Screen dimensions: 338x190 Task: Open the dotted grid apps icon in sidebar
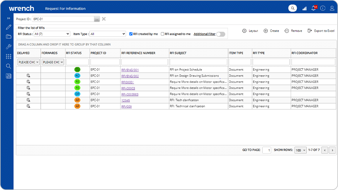coord(8,56)
